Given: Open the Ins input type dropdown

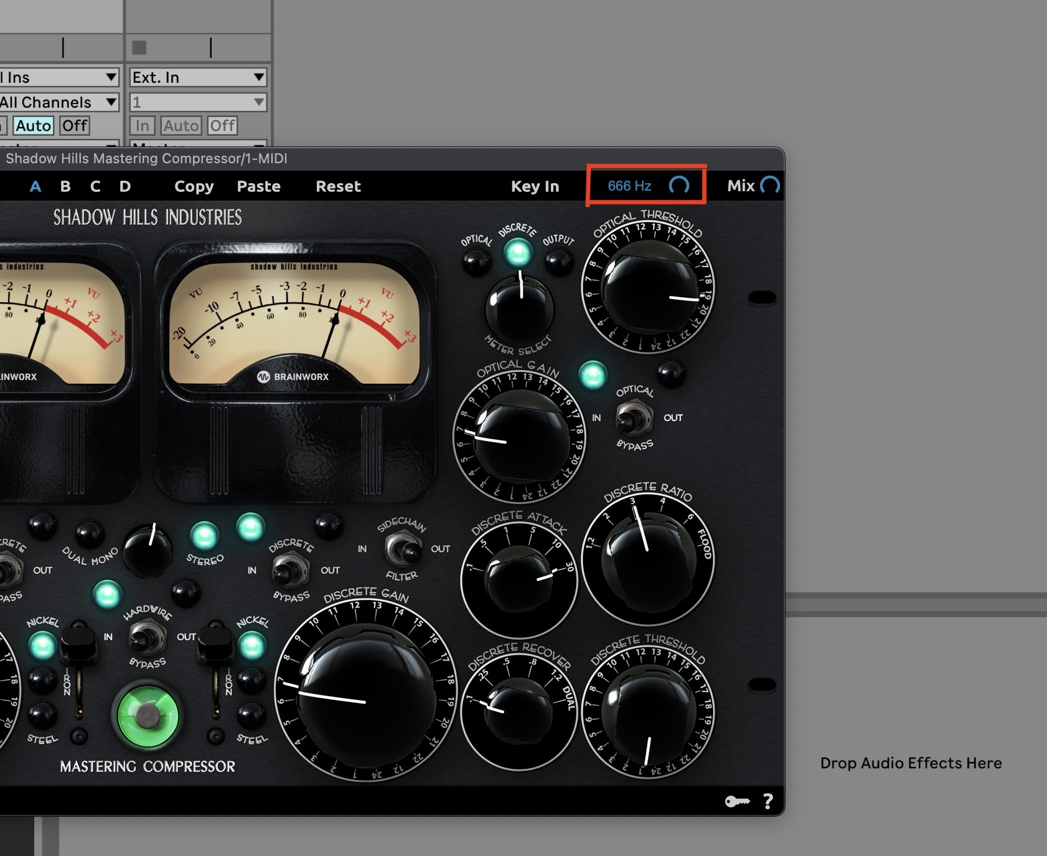Looking at the screenshot, I should 59,77.
